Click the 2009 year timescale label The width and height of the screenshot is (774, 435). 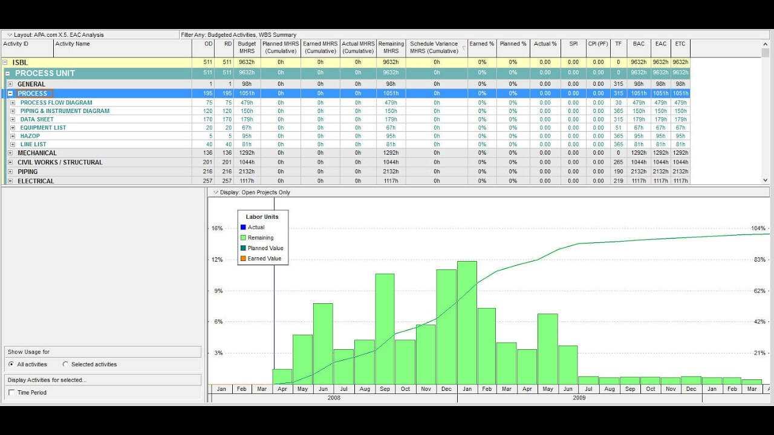pyautogui.click(x=579, y=398)
